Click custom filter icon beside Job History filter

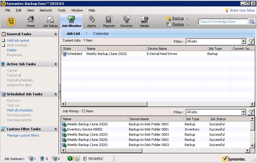pyautogui.click(x=251, y=112)
